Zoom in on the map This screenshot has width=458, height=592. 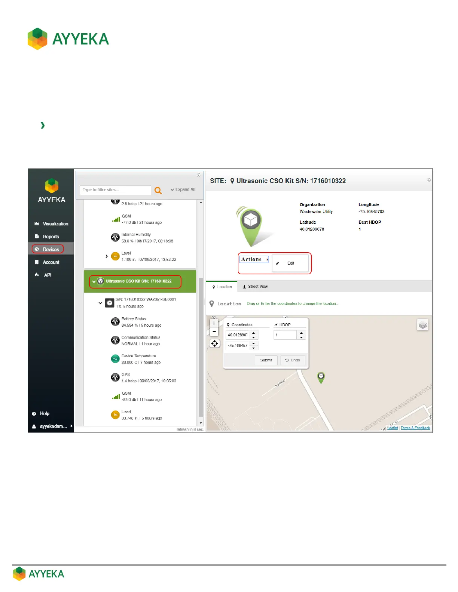click(x=214, y=323)
